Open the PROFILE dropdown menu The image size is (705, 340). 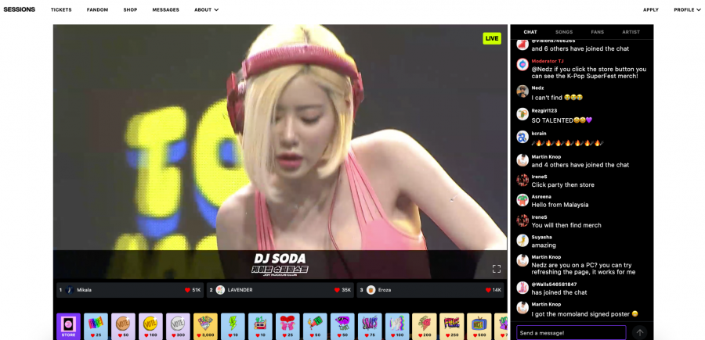click(686, 10)
